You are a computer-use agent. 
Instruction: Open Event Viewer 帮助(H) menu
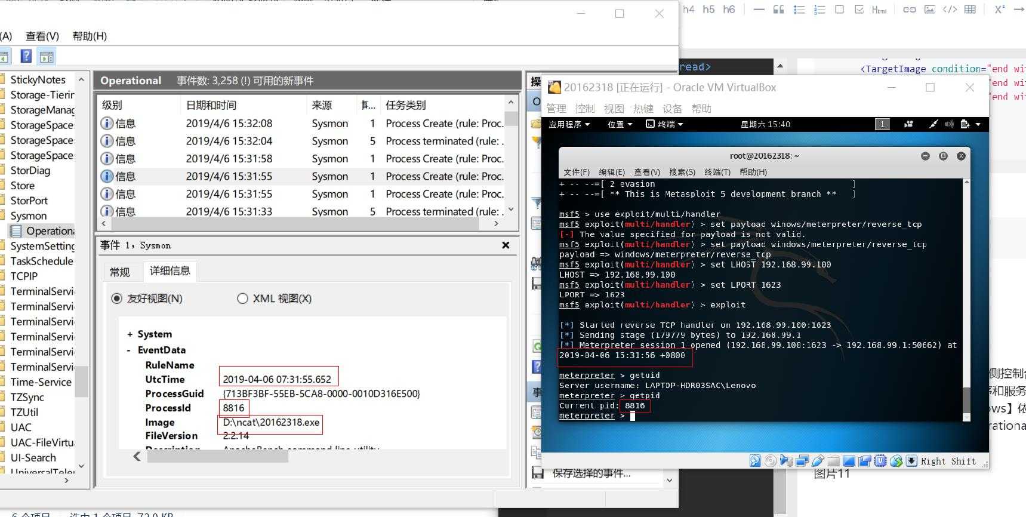pos(90,36)
